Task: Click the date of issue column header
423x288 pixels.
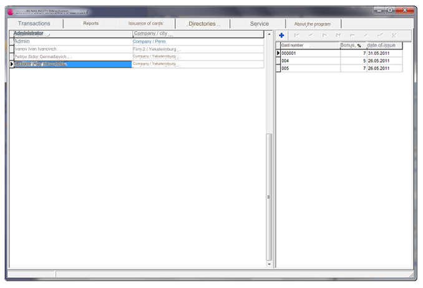Action: (384, 46)
